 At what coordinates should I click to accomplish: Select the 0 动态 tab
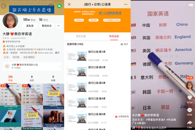(x=32, y=78)
